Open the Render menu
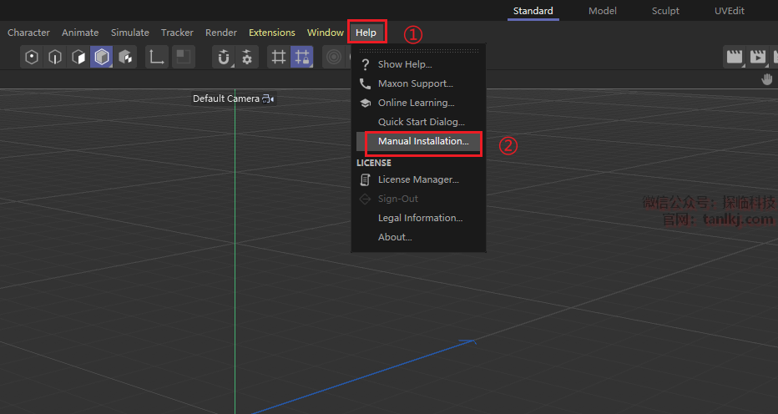This screenshot has height=414, width=778. click(x=221, y=33)
